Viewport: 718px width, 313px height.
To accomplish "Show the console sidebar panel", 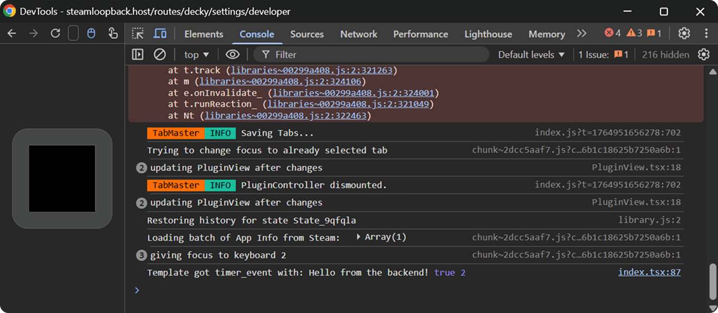I will tap(138, 54).
